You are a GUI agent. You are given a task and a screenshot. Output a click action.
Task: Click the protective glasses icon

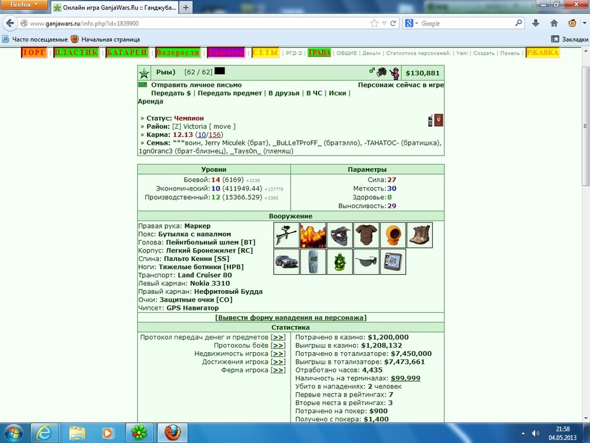pyautogui.click(x=367, y=261)
